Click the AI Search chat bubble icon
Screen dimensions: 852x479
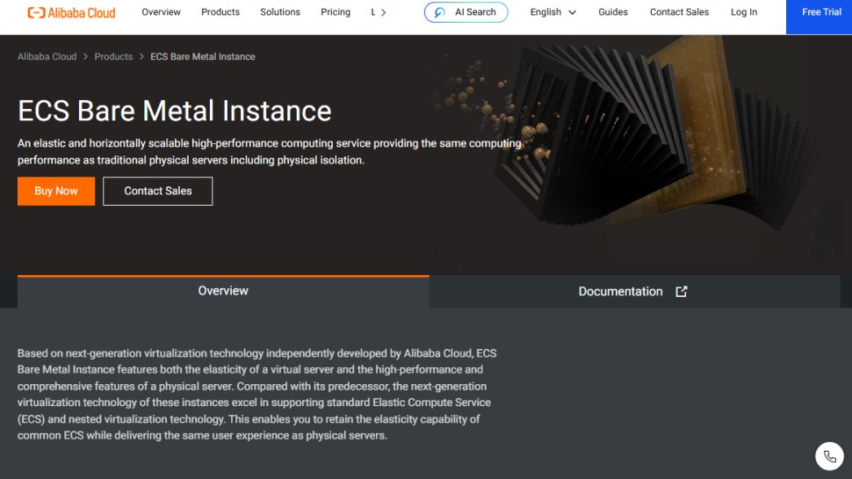[440, 12]
